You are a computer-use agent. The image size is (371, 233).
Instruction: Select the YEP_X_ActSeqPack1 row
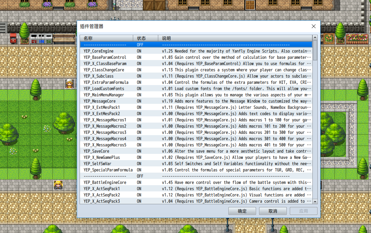click(196, 189)
